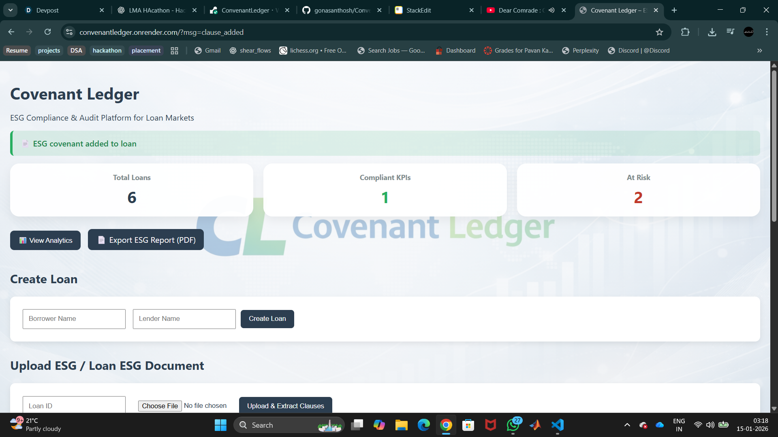Launch Visual Studio Code from the taskbar
This screenshot has height=437, width=778.
558,425
